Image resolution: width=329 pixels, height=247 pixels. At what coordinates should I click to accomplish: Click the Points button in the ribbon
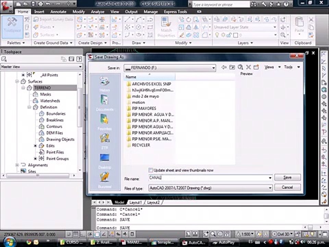click(x=44, y=27)
